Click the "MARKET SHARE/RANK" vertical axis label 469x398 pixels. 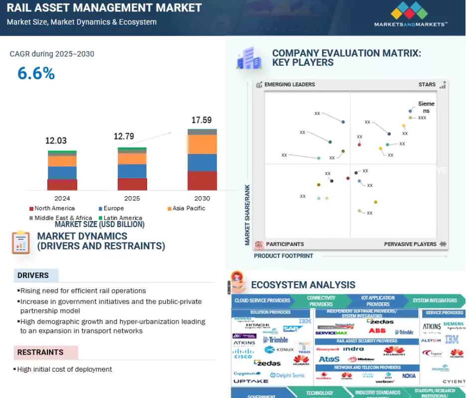(247, 215)
